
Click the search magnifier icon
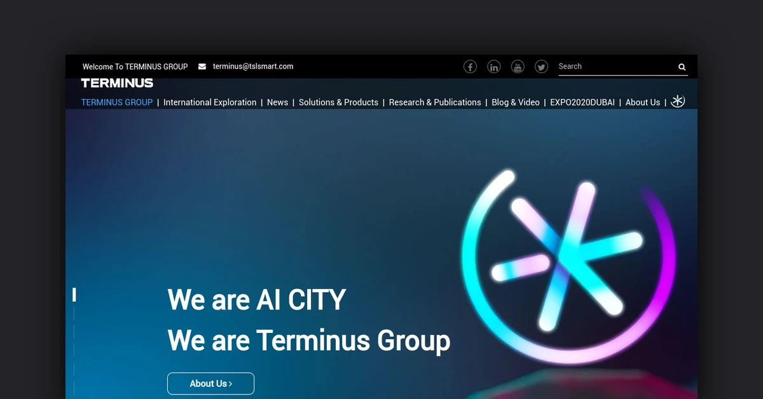coord(682,67)
